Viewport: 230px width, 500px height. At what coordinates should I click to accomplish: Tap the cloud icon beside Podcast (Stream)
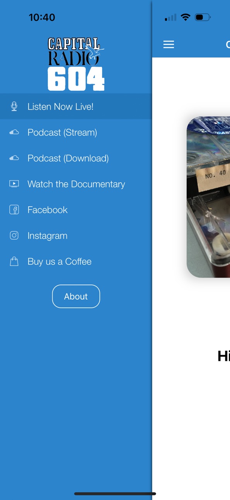pyautogui.click(x=14, y=133)
